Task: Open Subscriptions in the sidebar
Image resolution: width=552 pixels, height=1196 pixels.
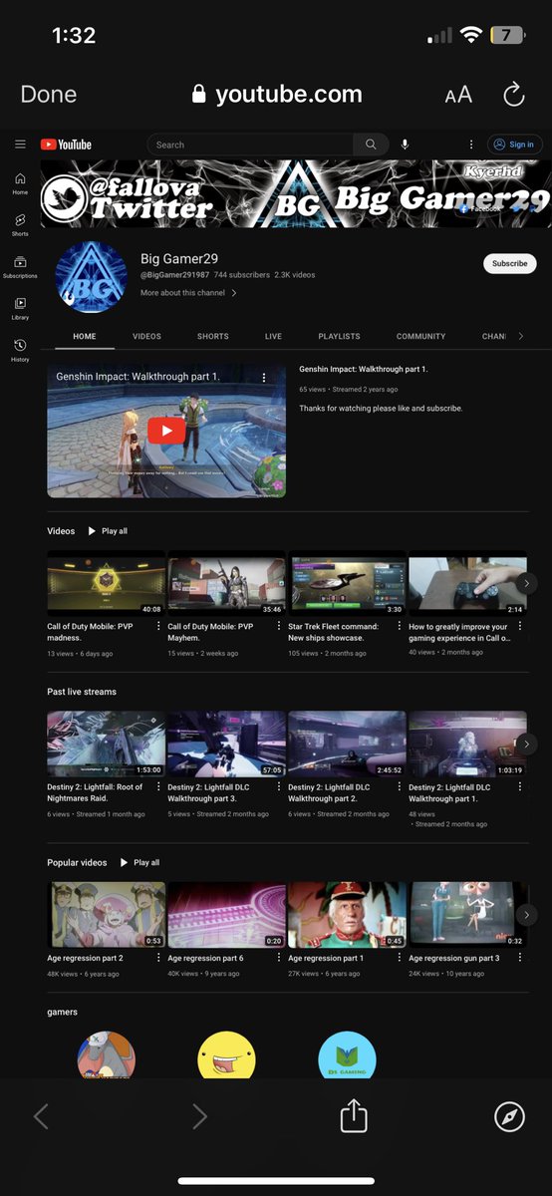Action: click(x=20, y=267)
